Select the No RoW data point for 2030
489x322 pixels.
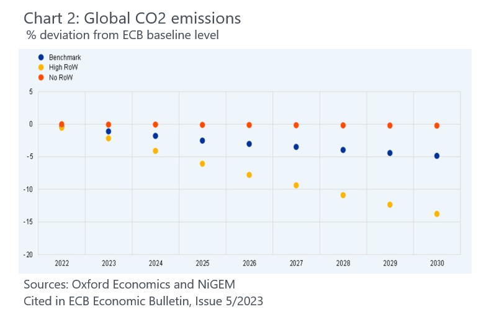(437, 126)
